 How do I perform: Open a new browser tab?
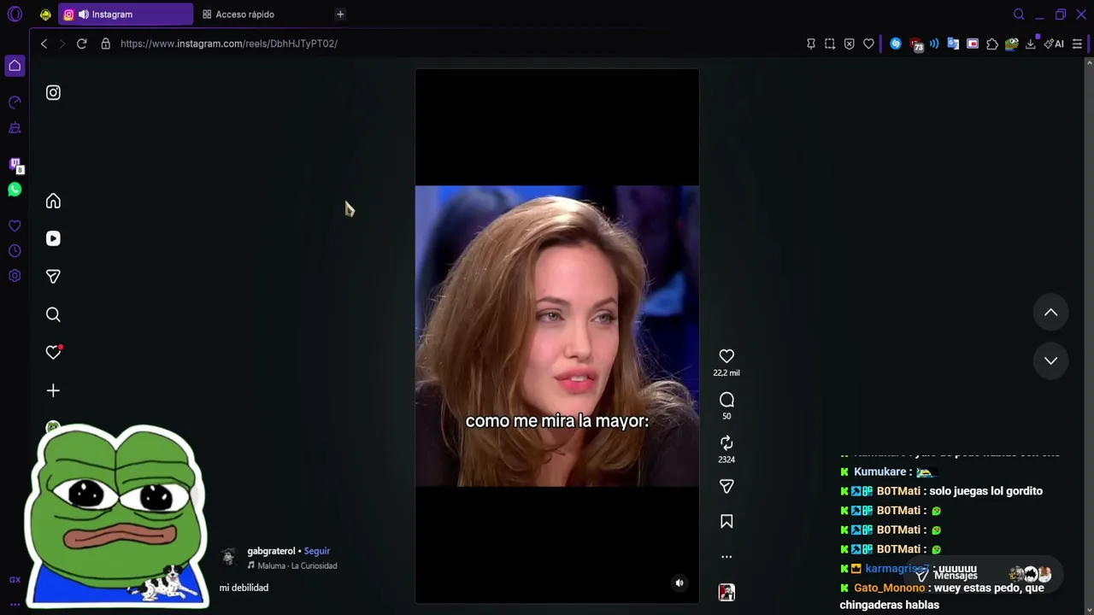340,15
